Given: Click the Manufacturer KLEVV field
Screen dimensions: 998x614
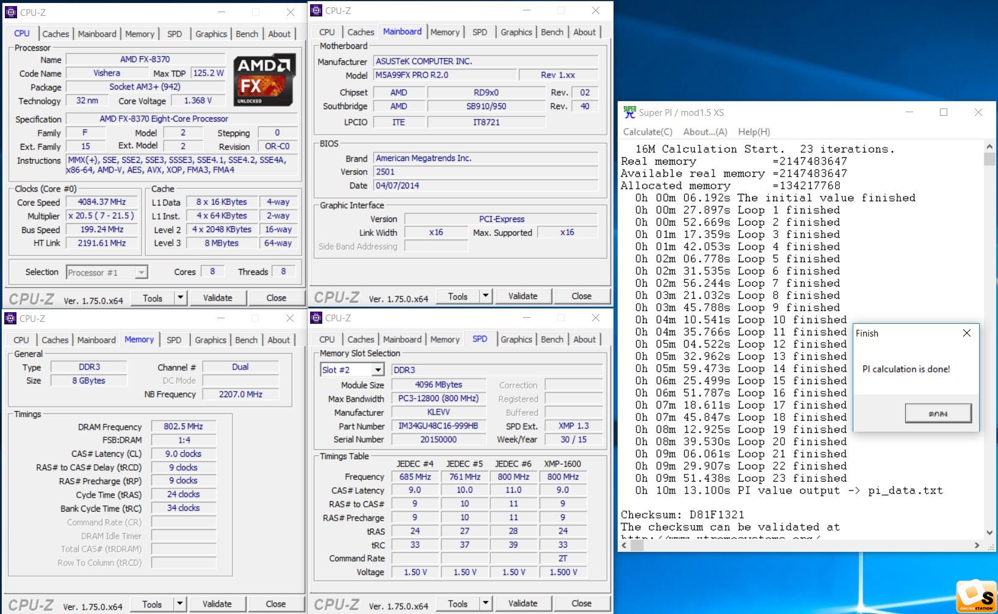Looking at the screenshot, I should [438, 412].
